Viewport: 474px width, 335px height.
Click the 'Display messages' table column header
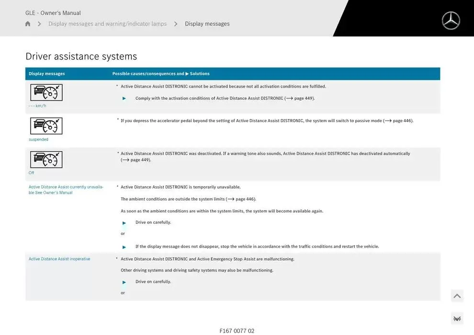pyautogui.click(x=46, y=74)
